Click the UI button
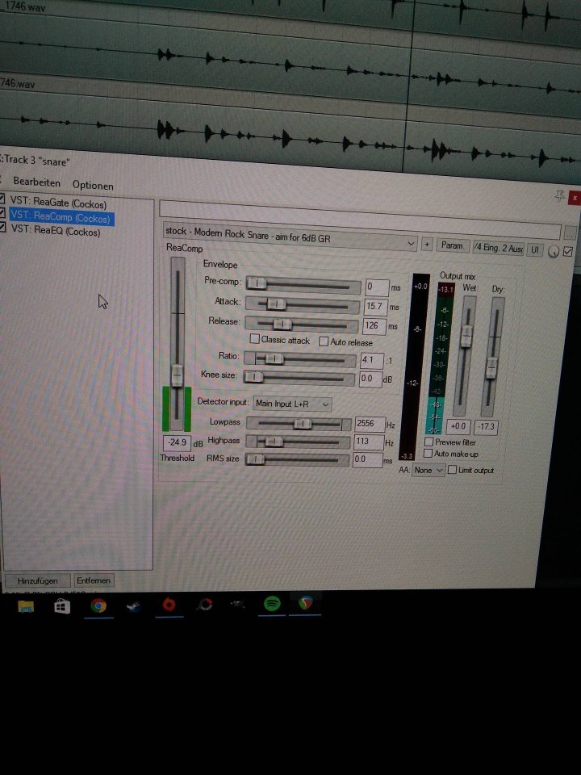The image size is (581, 775). click(534, 249)
